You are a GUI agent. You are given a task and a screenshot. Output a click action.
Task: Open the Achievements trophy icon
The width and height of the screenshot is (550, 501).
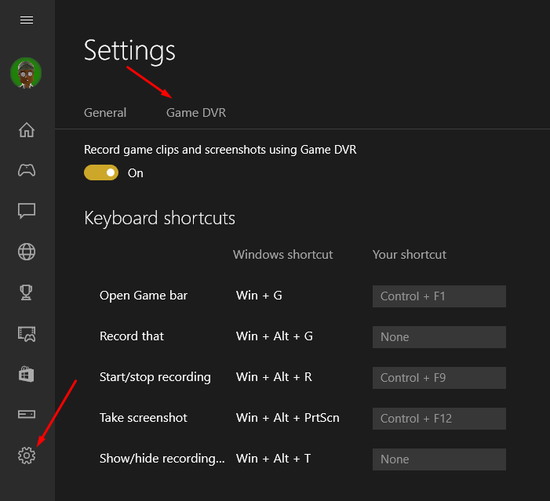[x=27, y=292]
